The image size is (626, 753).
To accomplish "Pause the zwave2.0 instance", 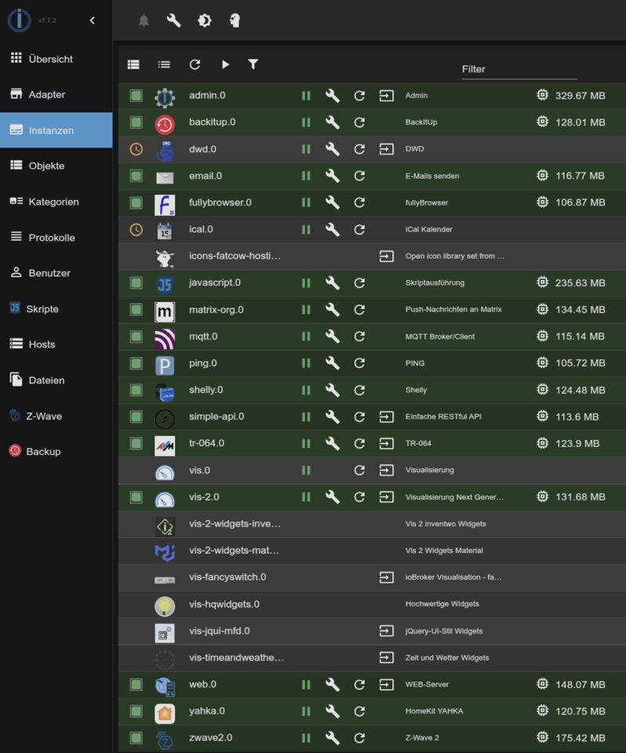I will (x=306, y=738).
